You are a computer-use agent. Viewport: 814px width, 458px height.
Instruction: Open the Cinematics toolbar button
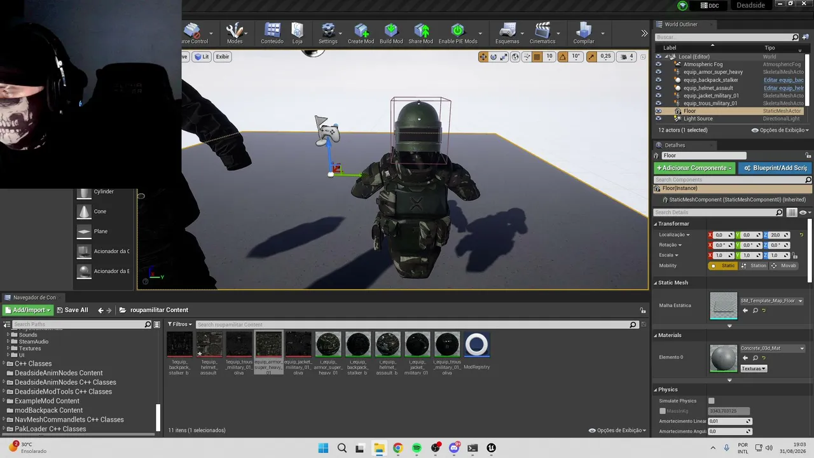tap(542, 33)
